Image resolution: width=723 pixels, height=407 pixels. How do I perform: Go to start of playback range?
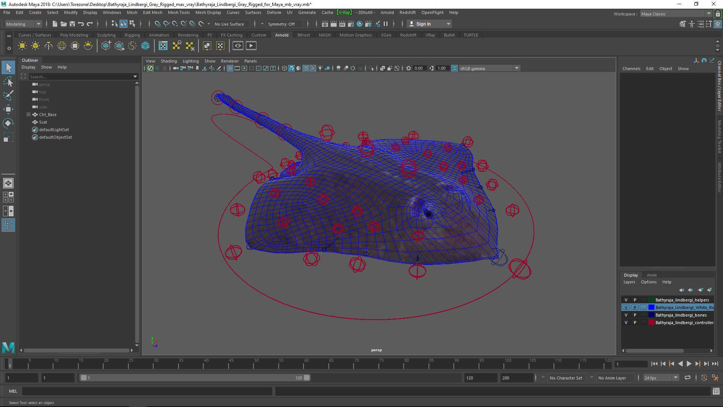click(654, 364)
